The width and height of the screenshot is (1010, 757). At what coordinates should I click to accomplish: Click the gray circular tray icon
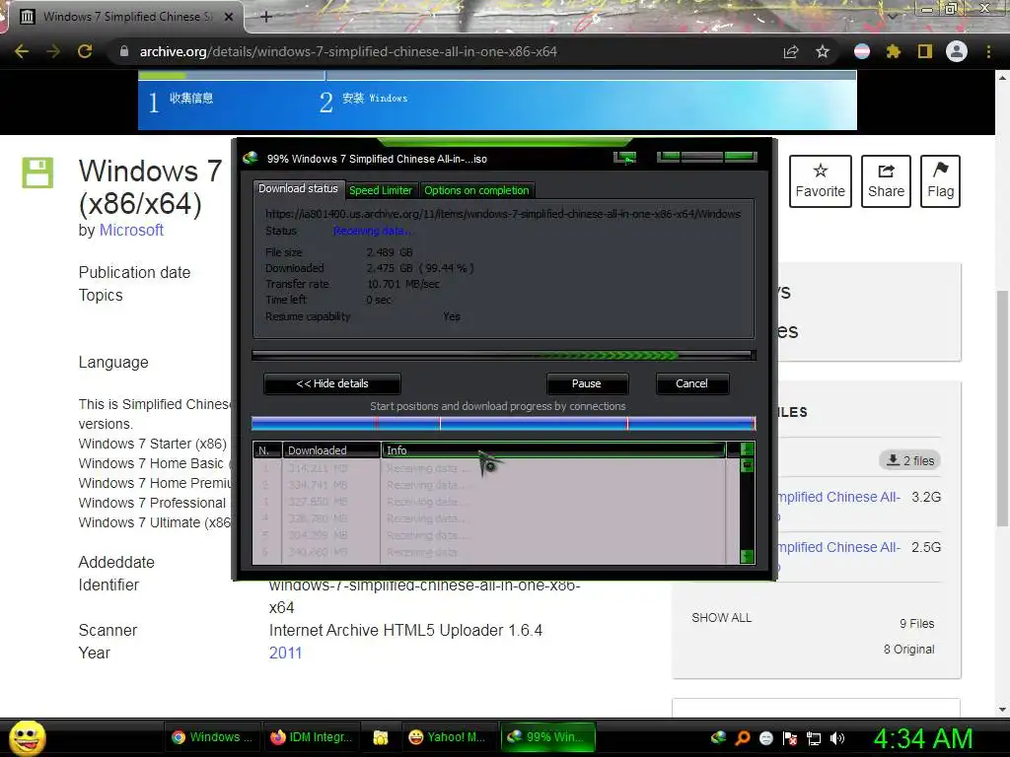coord(765,737)
